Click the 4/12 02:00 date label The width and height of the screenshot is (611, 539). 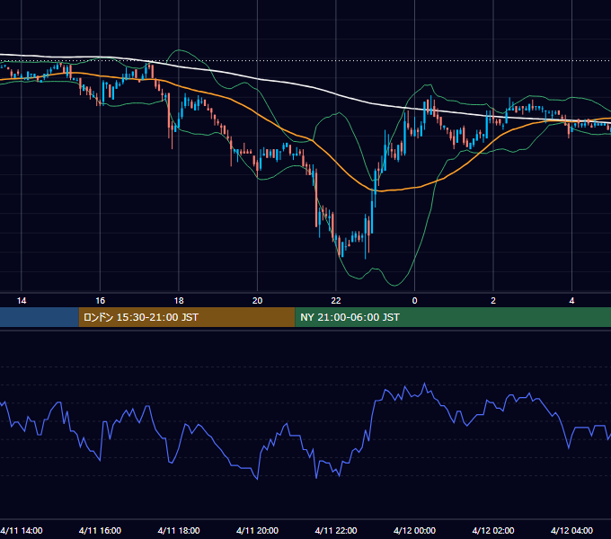coord(493,530)
